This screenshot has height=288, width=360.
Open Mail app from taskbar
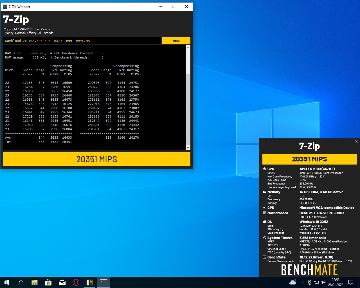click(62, 282)
